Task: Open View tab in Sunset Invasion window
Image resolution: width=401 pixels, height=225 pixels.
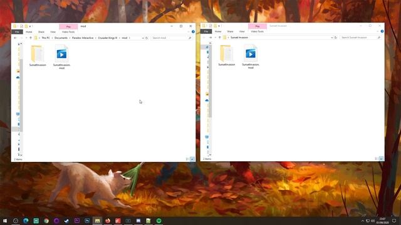Action: pyautogui.click(x=242, y=32)
